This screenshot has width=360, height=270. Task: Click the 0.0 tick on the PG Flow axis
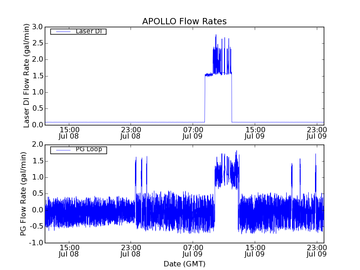(x=38, y=210)
